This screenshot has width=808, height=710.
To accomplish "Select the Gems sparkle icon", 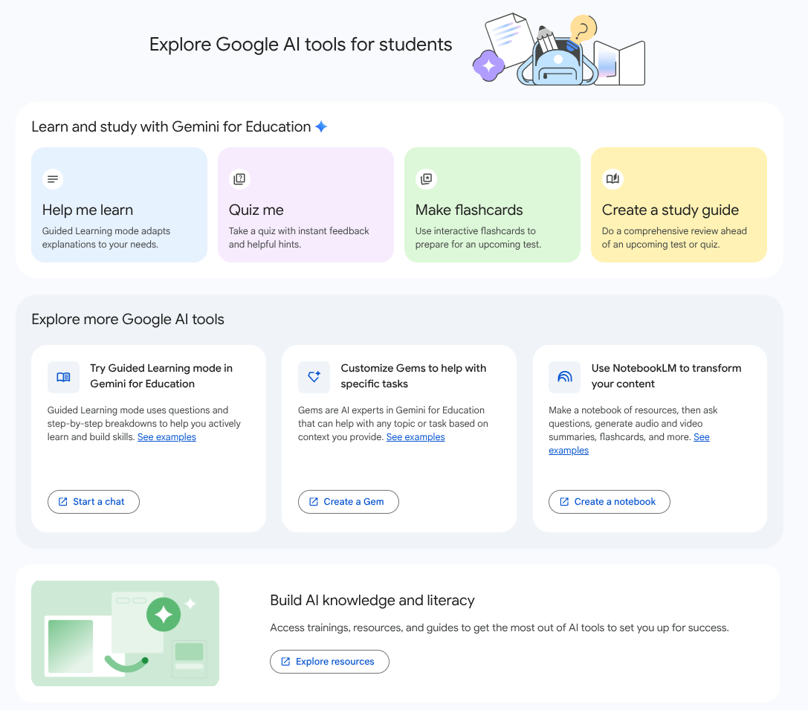I will point(314,377).
